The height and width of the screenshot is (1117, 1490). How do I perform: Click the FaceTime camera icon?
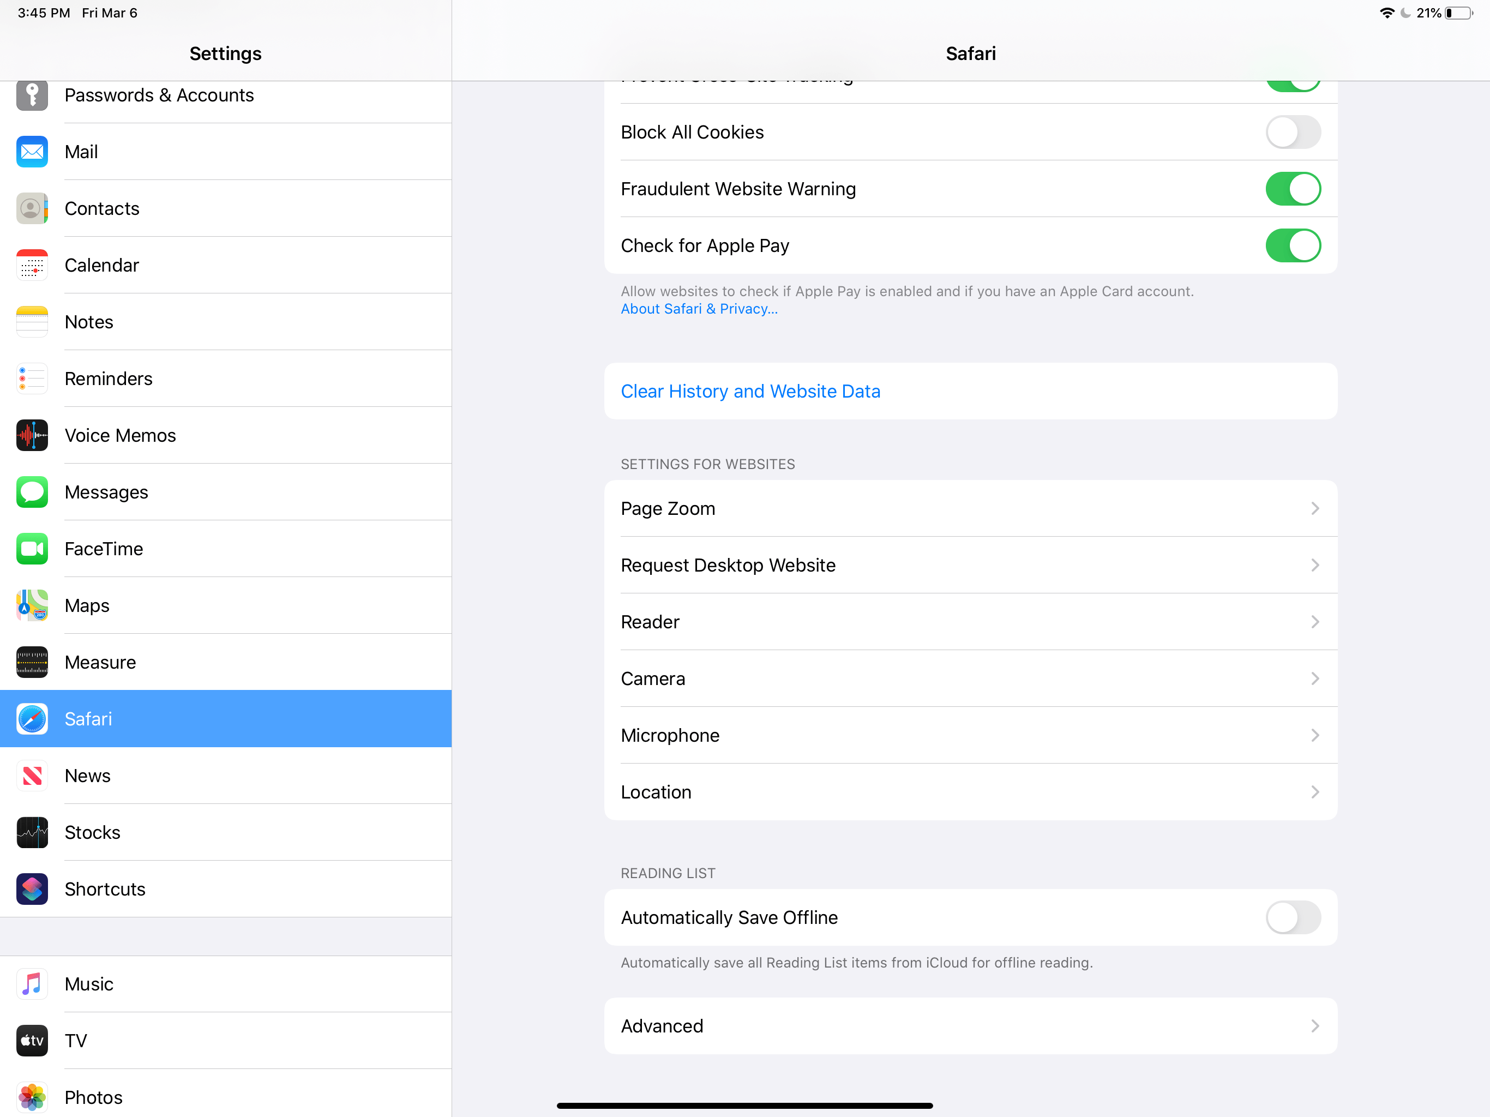32,548
